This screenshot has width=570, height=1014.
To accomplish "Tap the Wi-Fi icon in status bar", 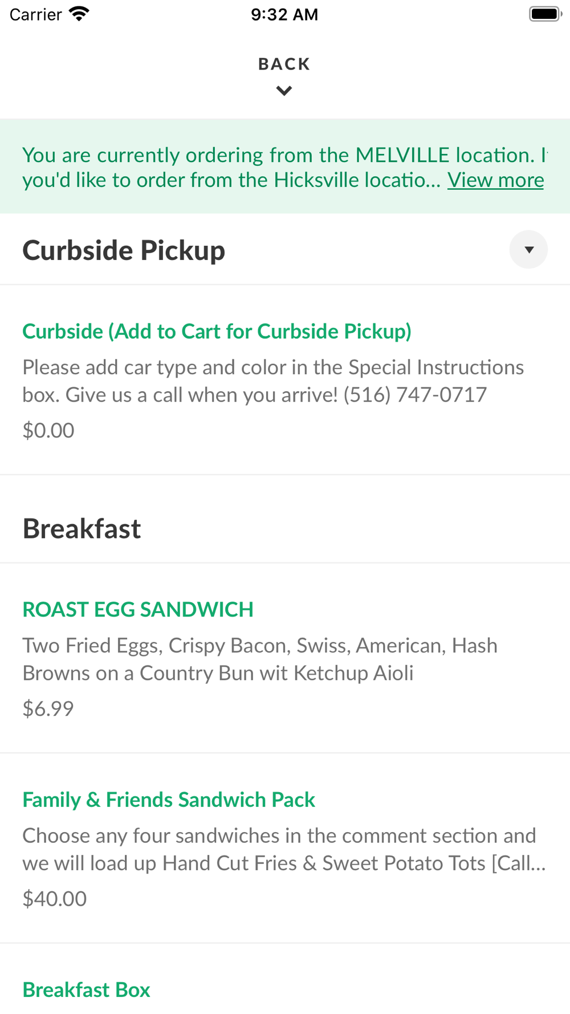I will [x=79, y=14].
